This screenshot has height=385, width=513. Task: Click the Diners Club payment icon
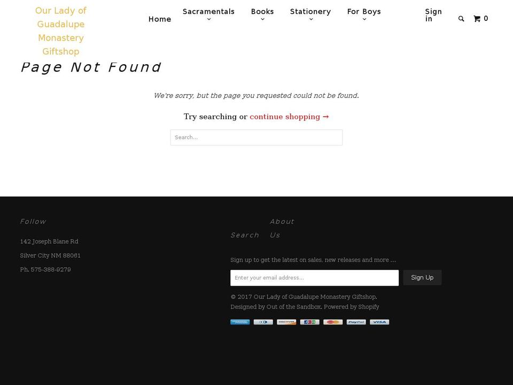[263, 321]
